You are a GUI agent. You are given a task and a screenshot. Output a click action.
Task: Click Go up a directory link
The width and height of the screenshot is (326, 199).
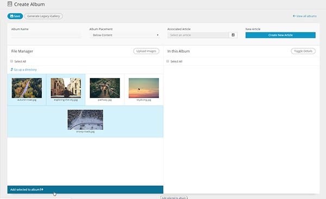23,69
